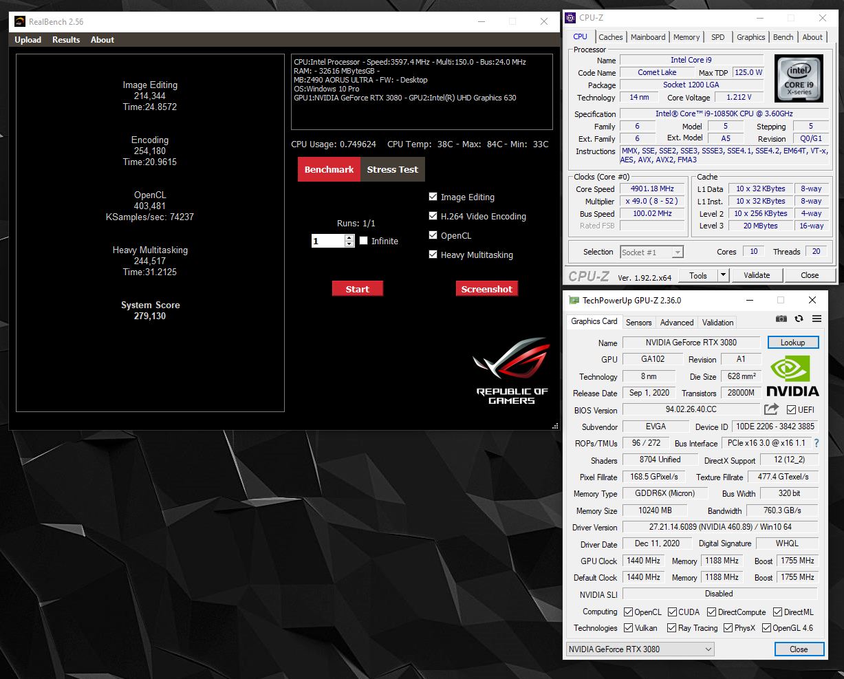This screenshot has height=679, width=844.
Task: Toggle the Ray Tracing checkbox
Action: tap(671, 628)
